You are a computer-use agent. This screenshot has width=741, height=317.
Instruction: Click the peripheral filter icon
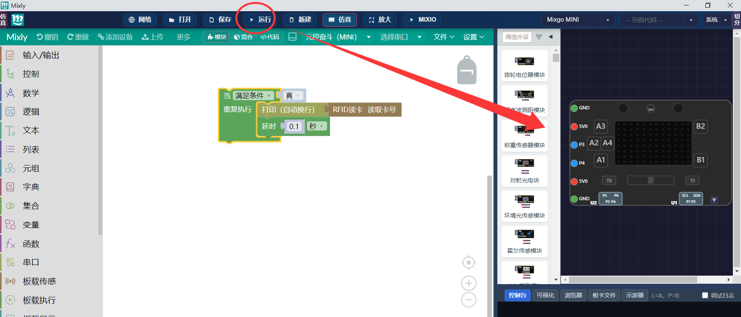[x=539, y=37]
